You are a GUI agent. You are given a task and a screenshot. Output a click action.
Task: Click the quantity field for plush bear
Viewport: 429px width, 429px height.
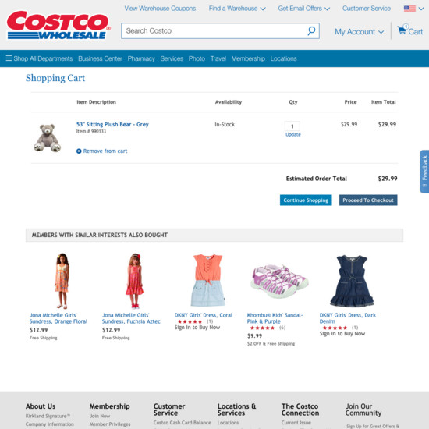292,126
